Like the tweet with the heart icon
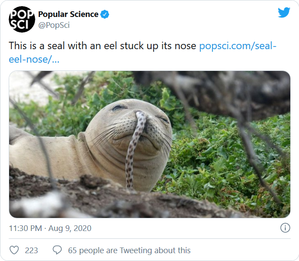Viewport: 299px width, 261px height. click(14, 250)
